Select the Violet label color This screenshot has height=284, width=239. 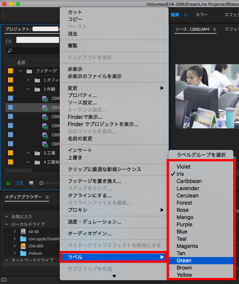[201, 167]
